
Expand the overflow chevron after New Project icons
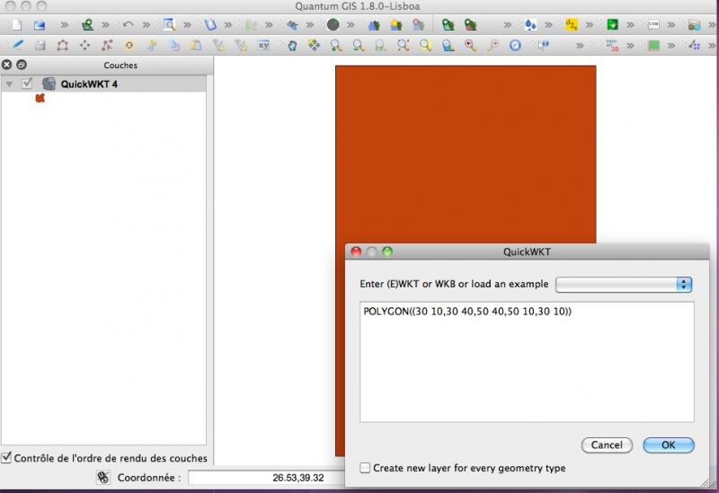[64, 25]
